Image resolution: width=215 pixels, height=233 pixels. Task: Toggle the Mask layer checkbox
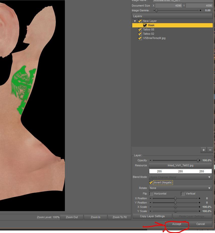click(145, 25)
